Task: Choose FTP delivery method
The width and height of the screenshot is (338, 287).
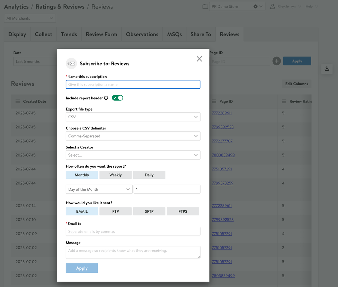Action: pos(115,211)
